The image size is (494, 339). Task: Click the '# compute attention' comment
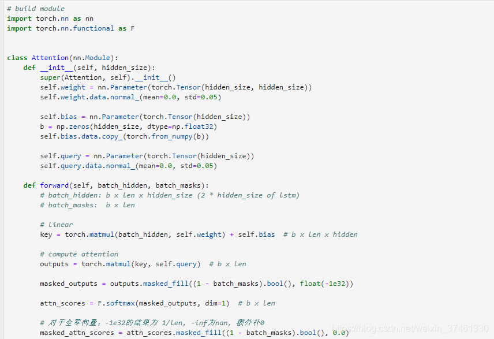79,254
